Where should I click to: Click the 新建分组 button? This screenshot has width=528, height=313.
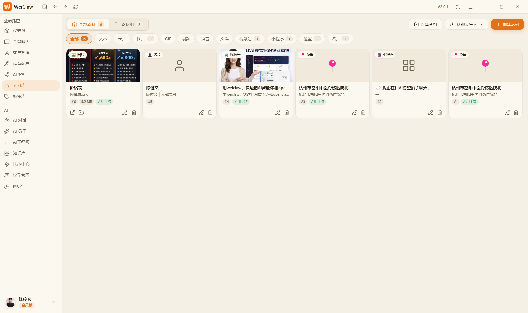click(425, 24)
